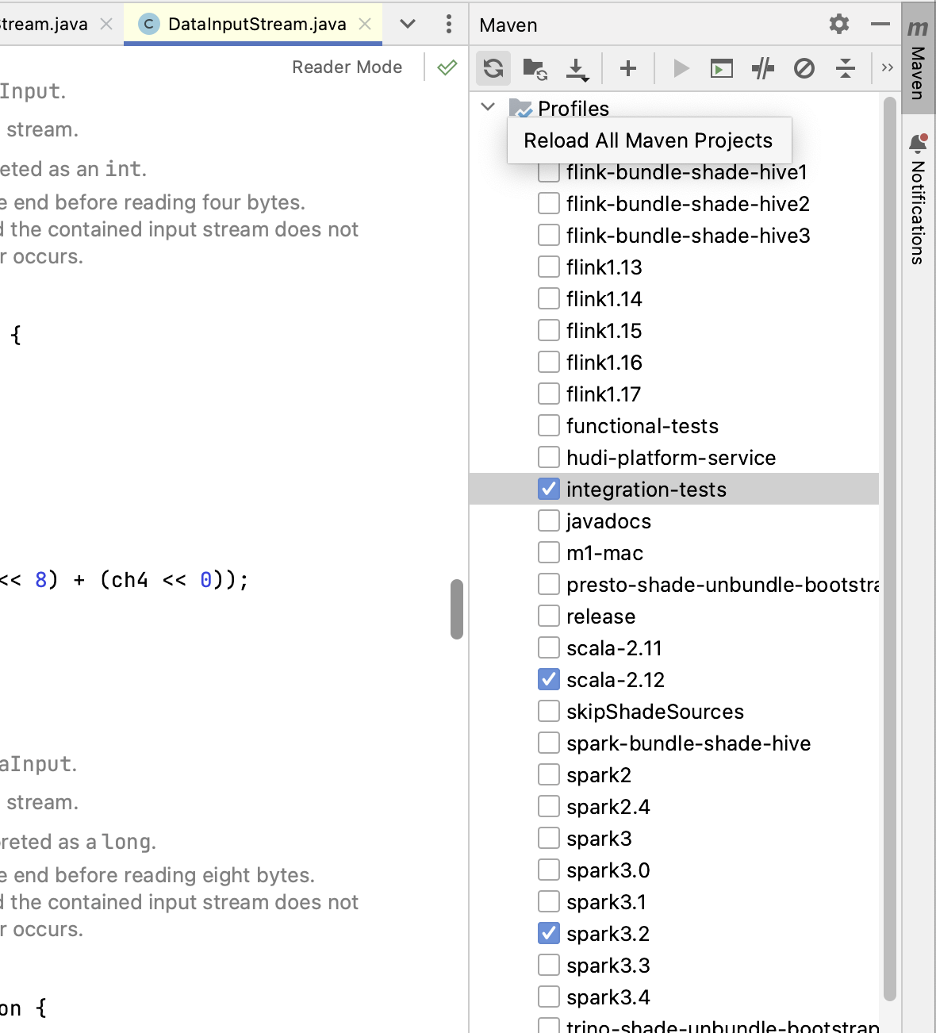Image resolution: width=936 pixels, height=1033 pixels.
Task: Disable the spark3.2 profile checkbox
Action: click(x=549, y=934)
